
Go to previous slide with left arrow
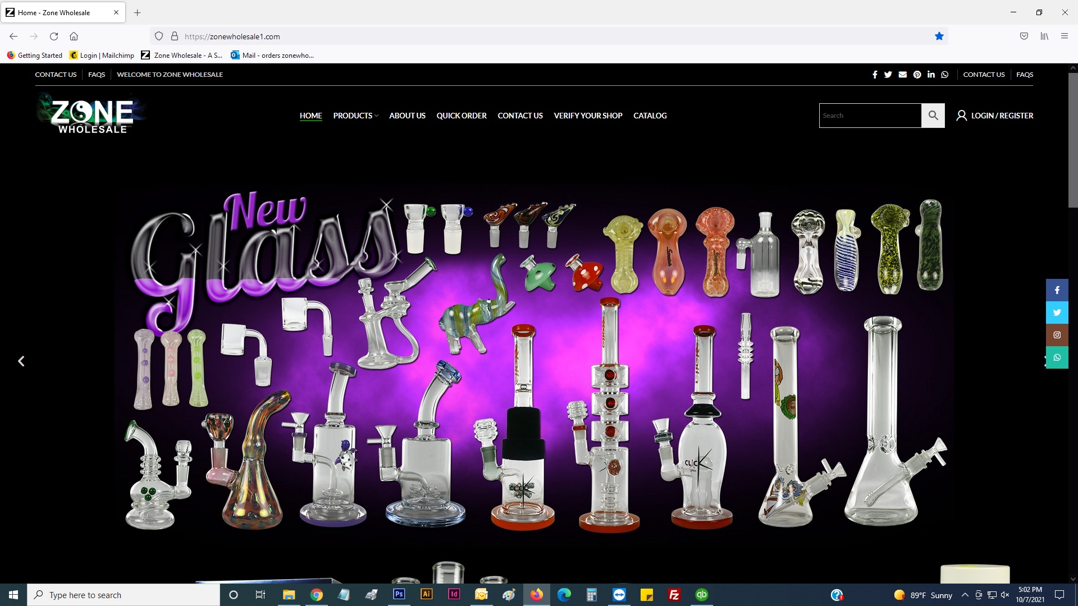[21, 361]
